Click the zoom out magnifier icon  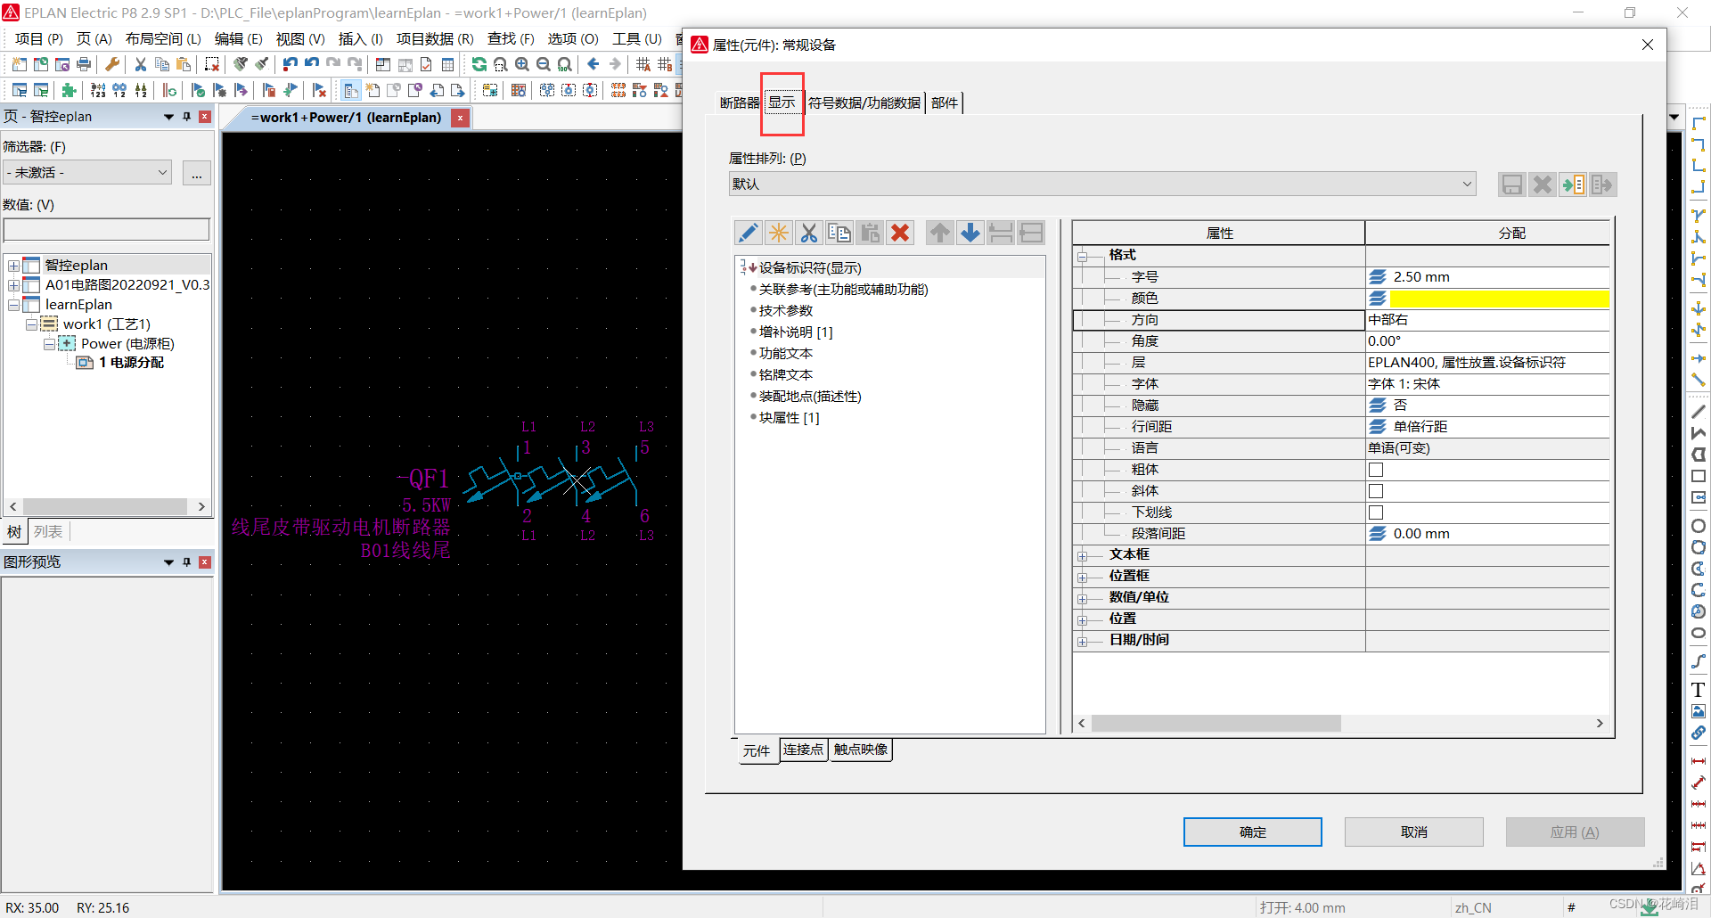tap(544, 64)
